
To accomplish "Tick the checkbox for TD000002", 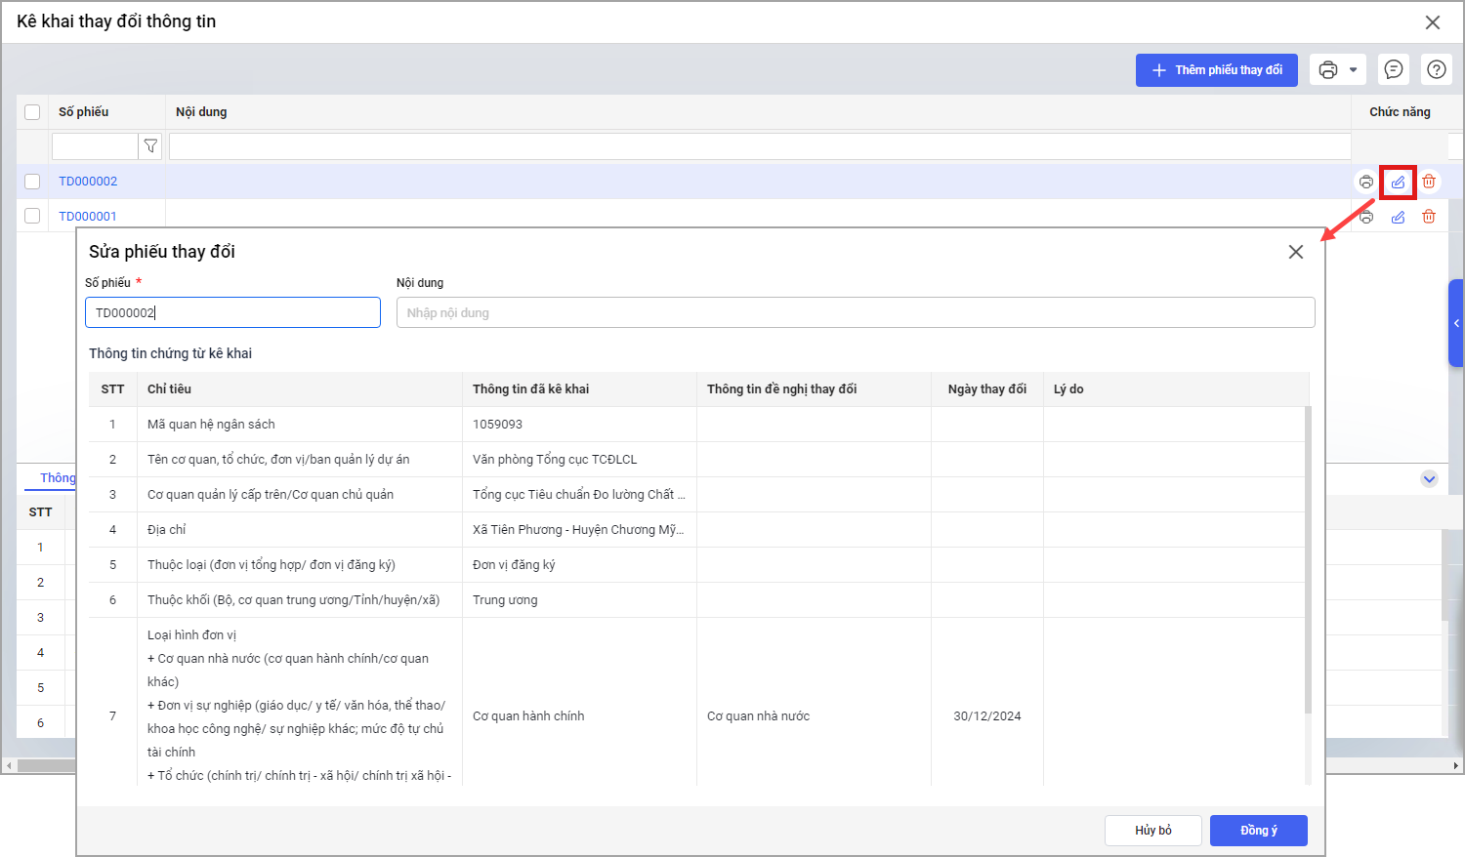I will 32,182.
